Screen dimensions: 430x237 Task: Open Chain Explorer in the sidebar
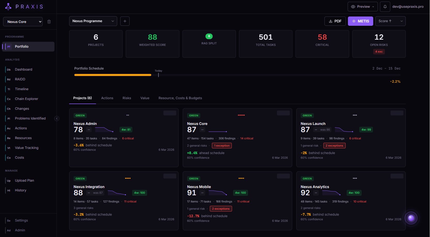coord(26,99)
